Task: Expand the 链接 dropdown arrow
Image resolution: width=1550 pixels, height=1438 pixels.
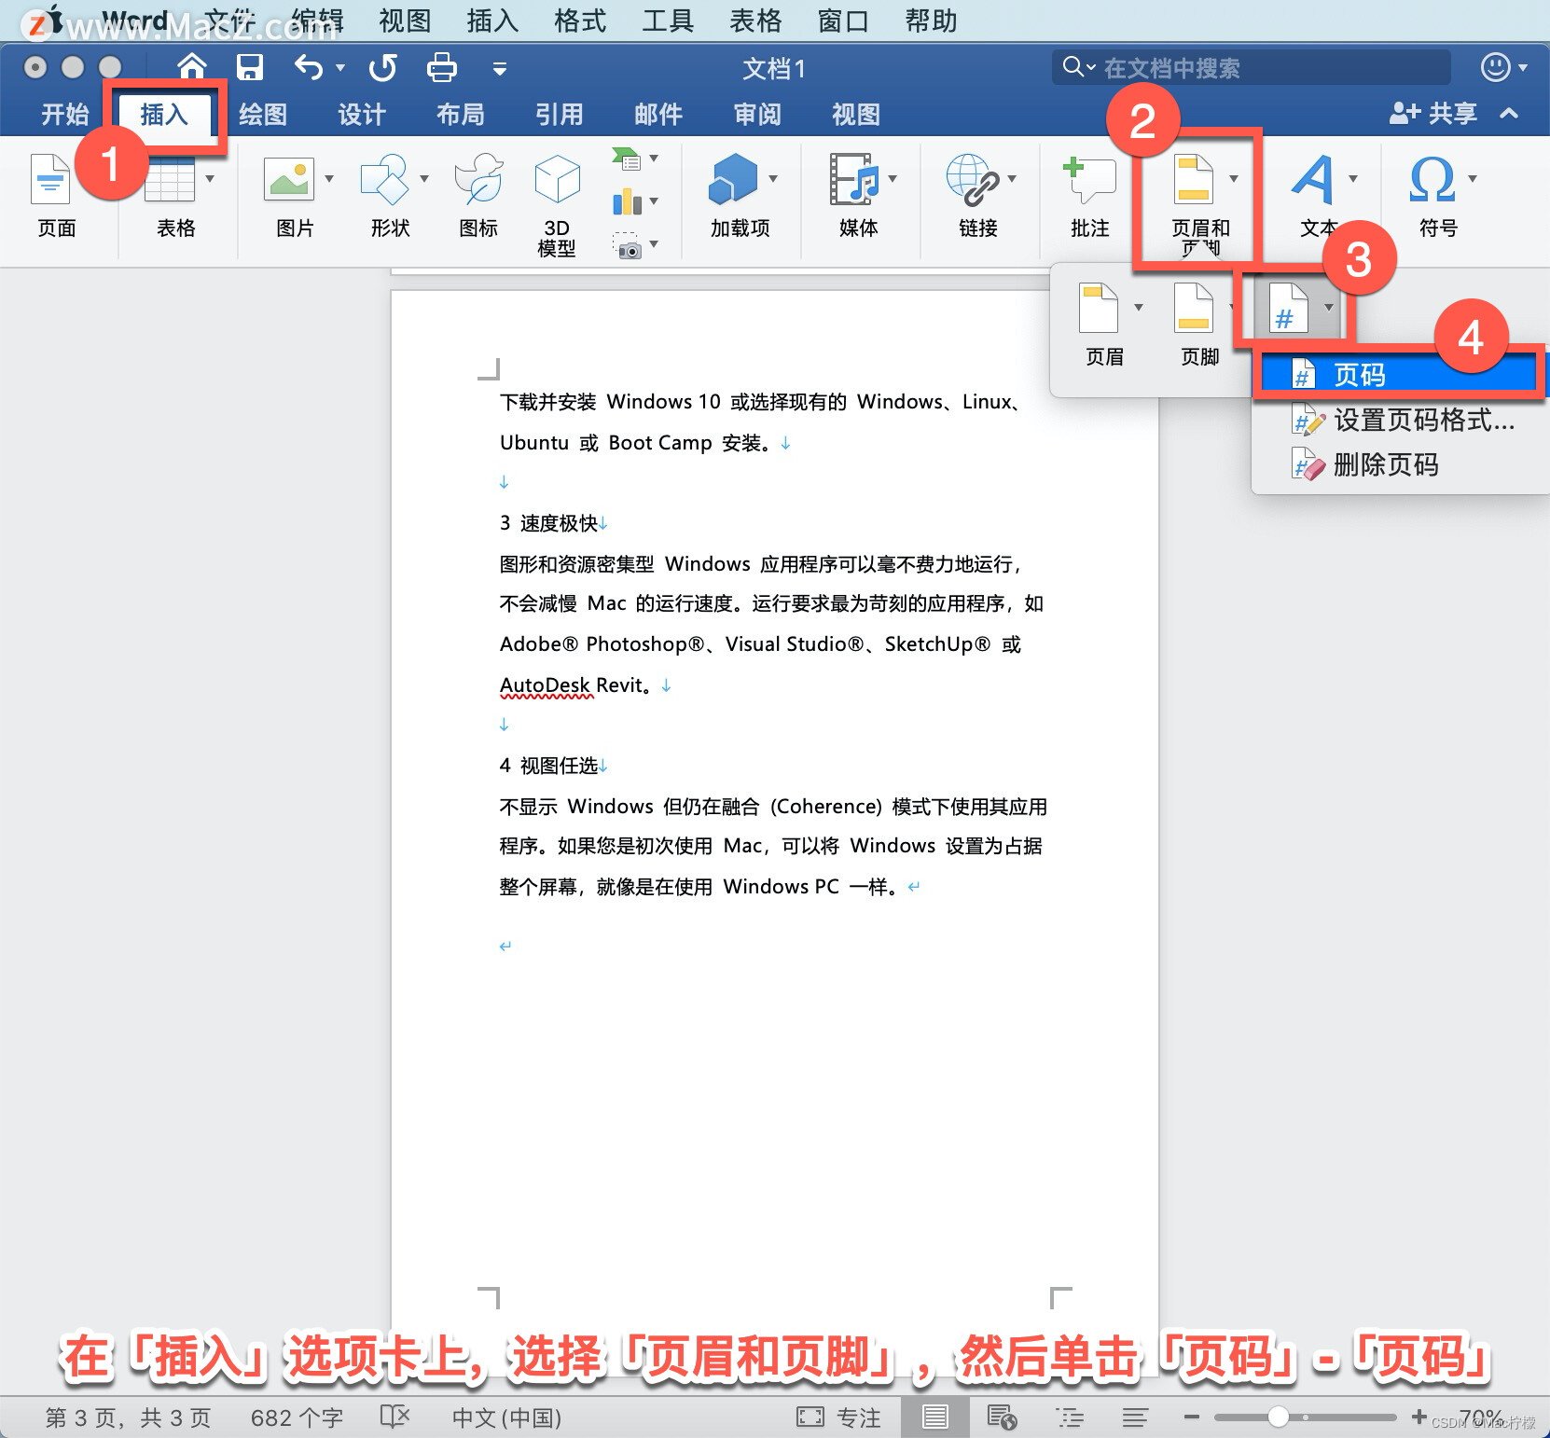Action: [x=1012, y=178]
